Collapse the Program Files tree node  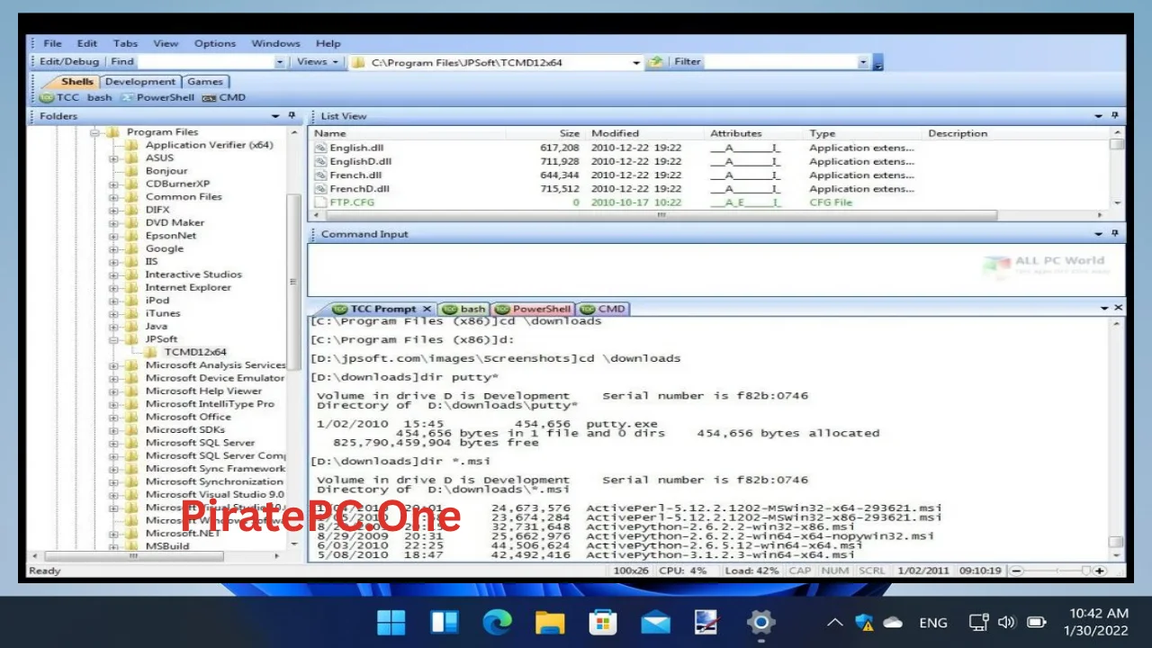(94, 132)
